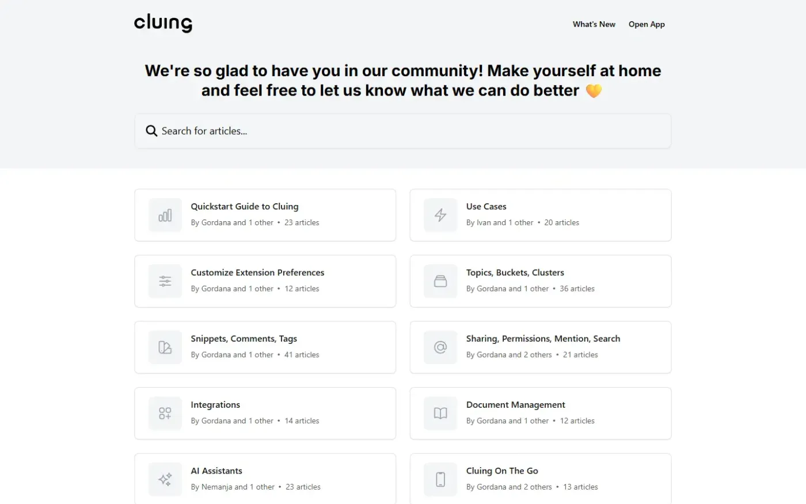Click '13 articles' under Cluing On The Go

coord(580,487)
